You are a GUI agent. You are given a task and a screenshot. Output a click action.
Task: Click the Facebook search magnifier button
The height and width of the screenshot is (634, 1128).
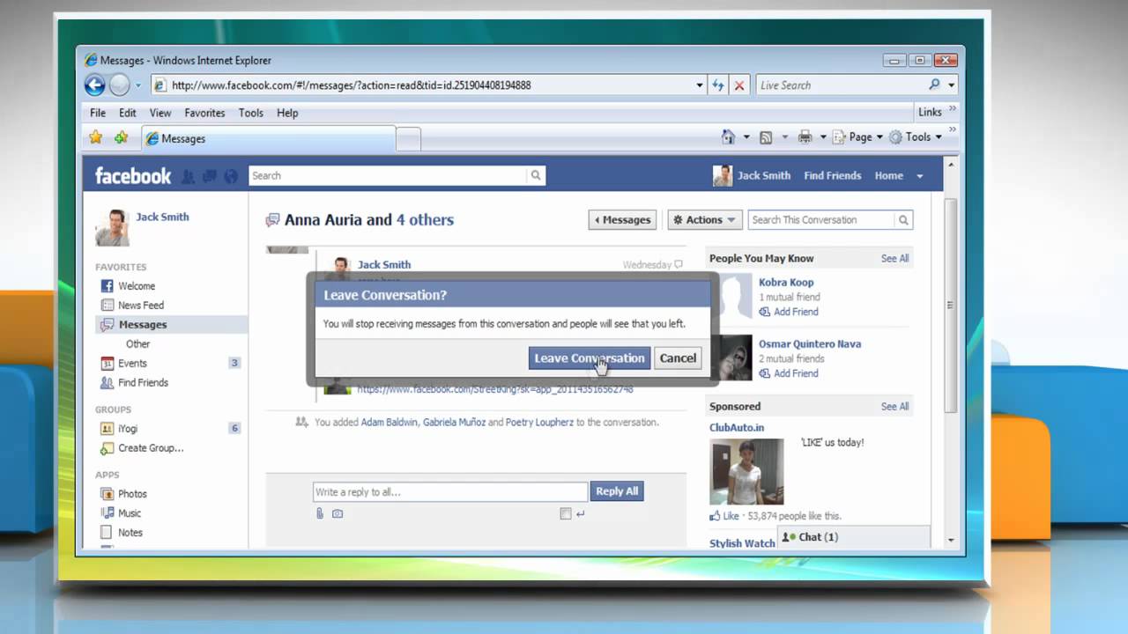point(535,175)
